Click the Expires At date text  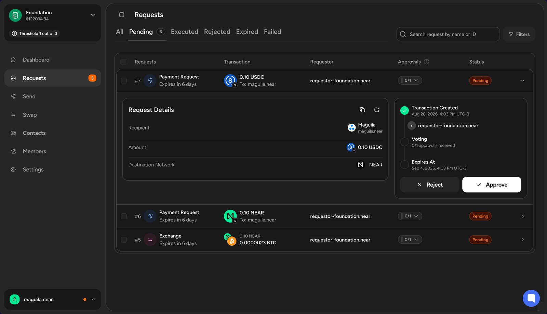(x=439, y=168)
